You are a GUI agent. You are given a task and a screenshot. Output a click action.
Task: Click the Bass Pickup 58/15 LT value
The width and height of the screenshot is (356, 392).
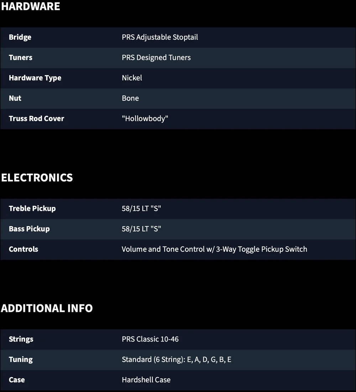pyautogui.click(x=141, y=229)
